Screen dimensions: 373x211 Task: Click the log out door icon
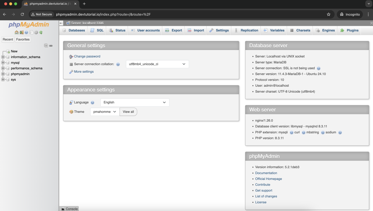coord(21,32)
